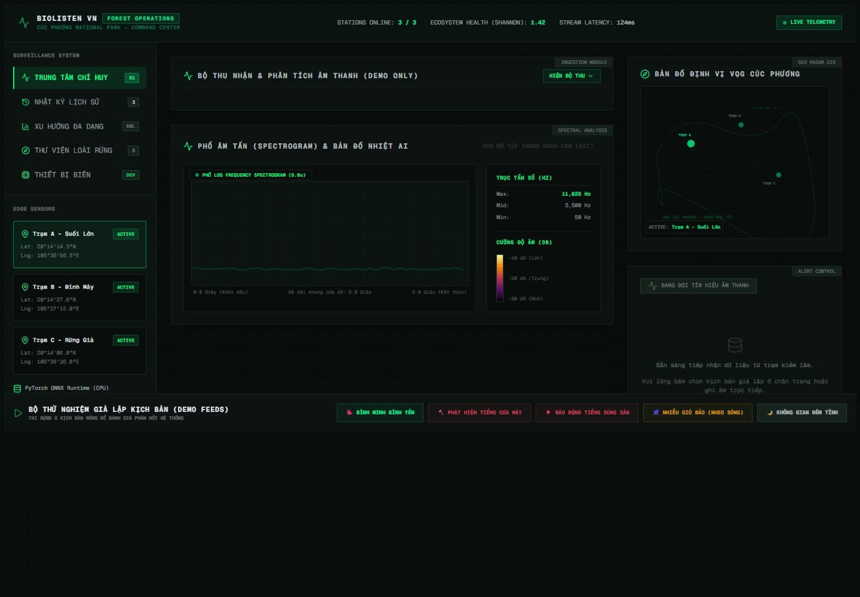Click the location pin icon of Trạm C
This screenshot has width=860, height=597.
pos(25,340)
